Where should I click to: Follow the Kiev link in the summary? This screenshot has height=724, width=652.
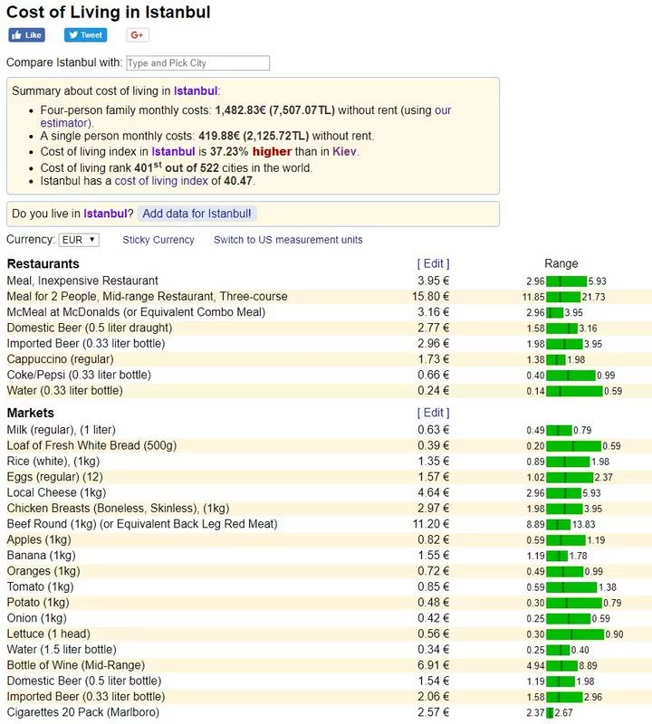(x=344, y=152)
